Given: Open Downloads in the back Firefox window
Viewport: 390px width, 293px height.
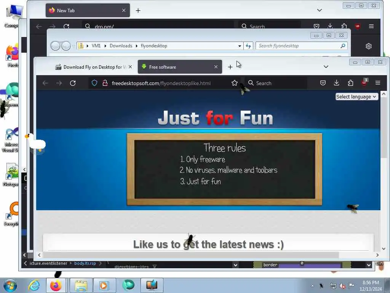Looking at the screenshot, I should [330, 26].
